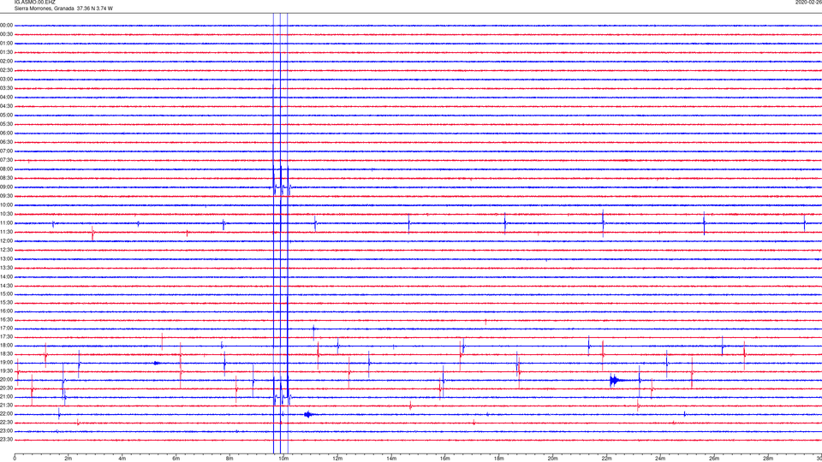Select the 16:30 time row label
The image size is (822, 462).
6,319
